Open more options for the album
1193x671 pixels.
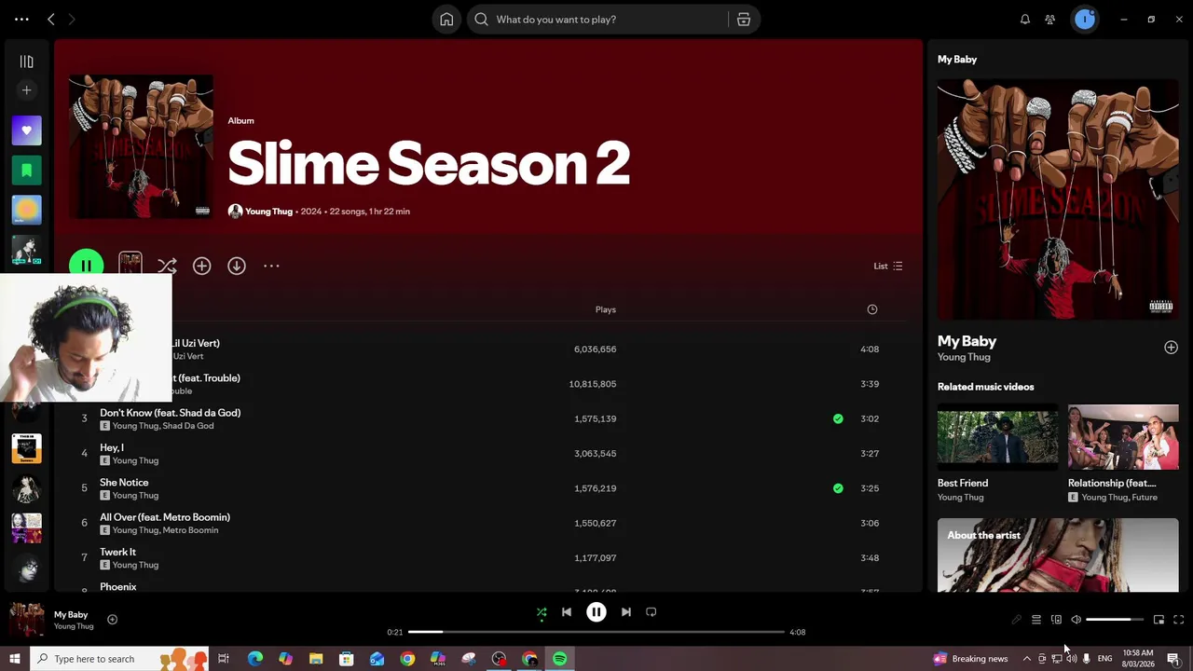(271, 267)
